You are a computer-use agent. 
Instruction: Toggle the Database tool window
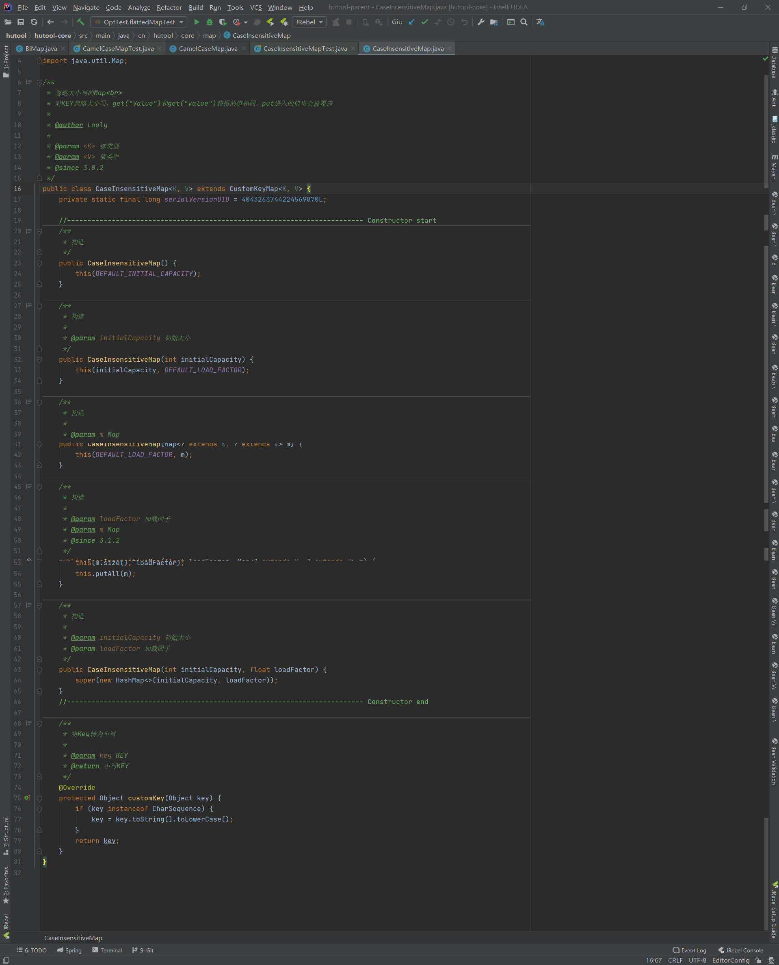point(774,63)
